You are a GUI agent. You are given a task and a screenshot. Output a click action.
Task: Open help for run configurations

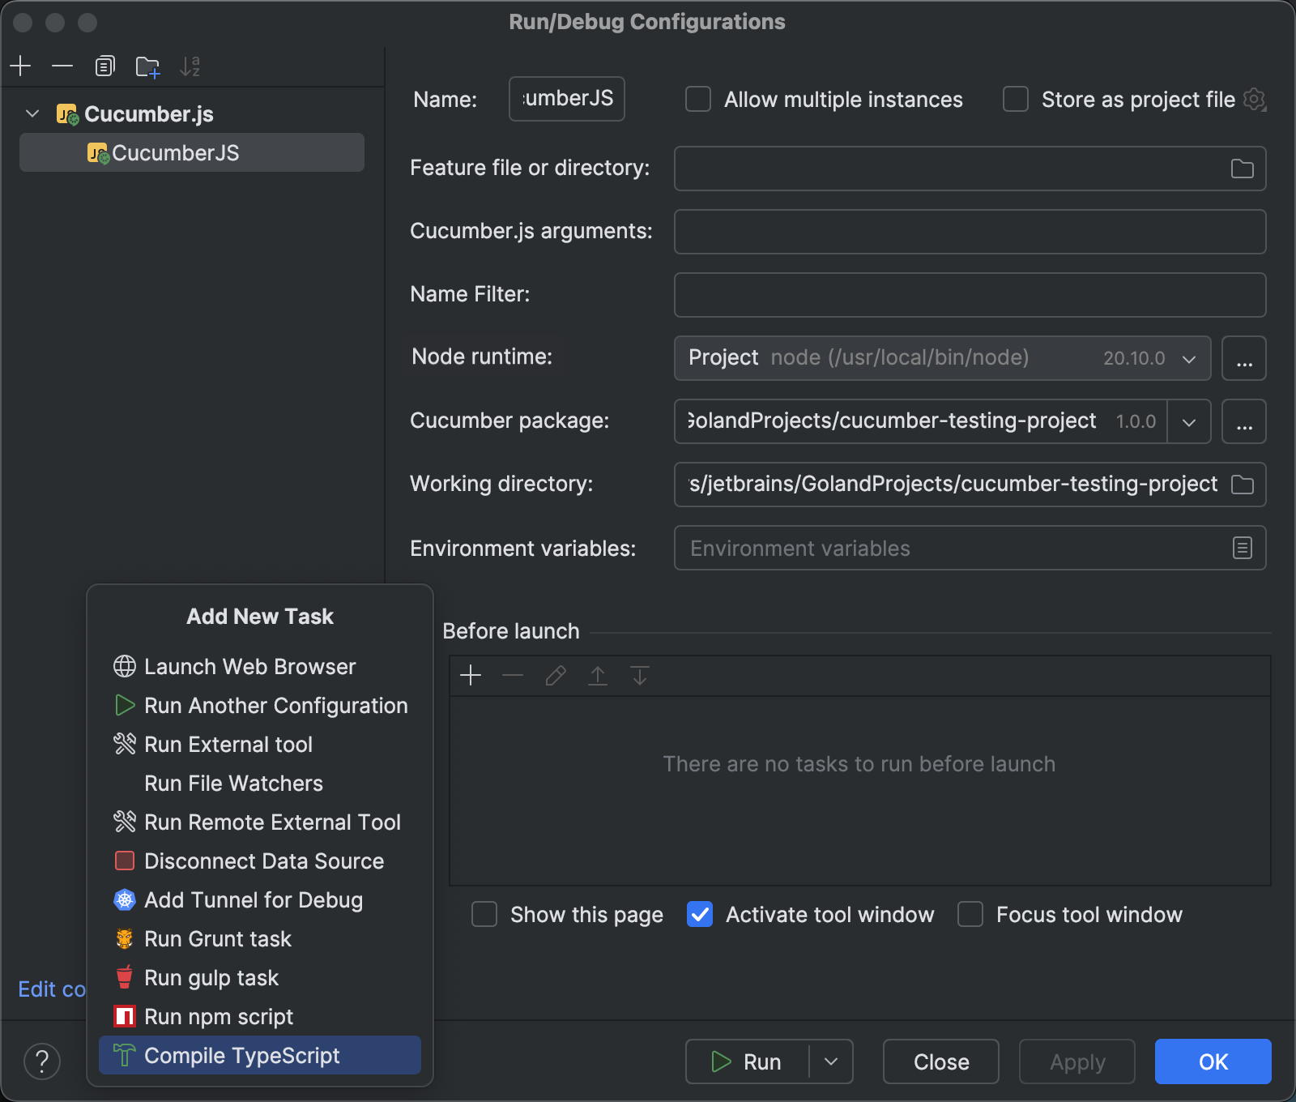42,1061
